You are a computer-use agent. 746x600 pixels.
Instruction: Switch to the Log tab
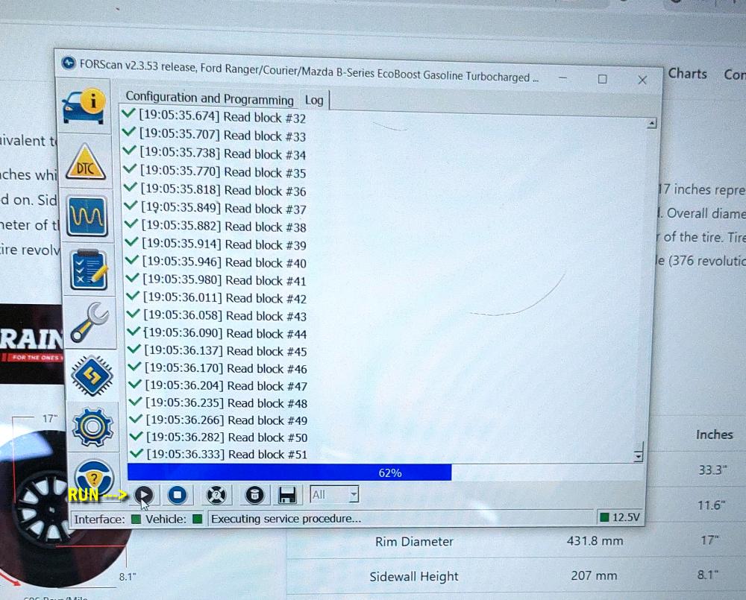[314, 100]
